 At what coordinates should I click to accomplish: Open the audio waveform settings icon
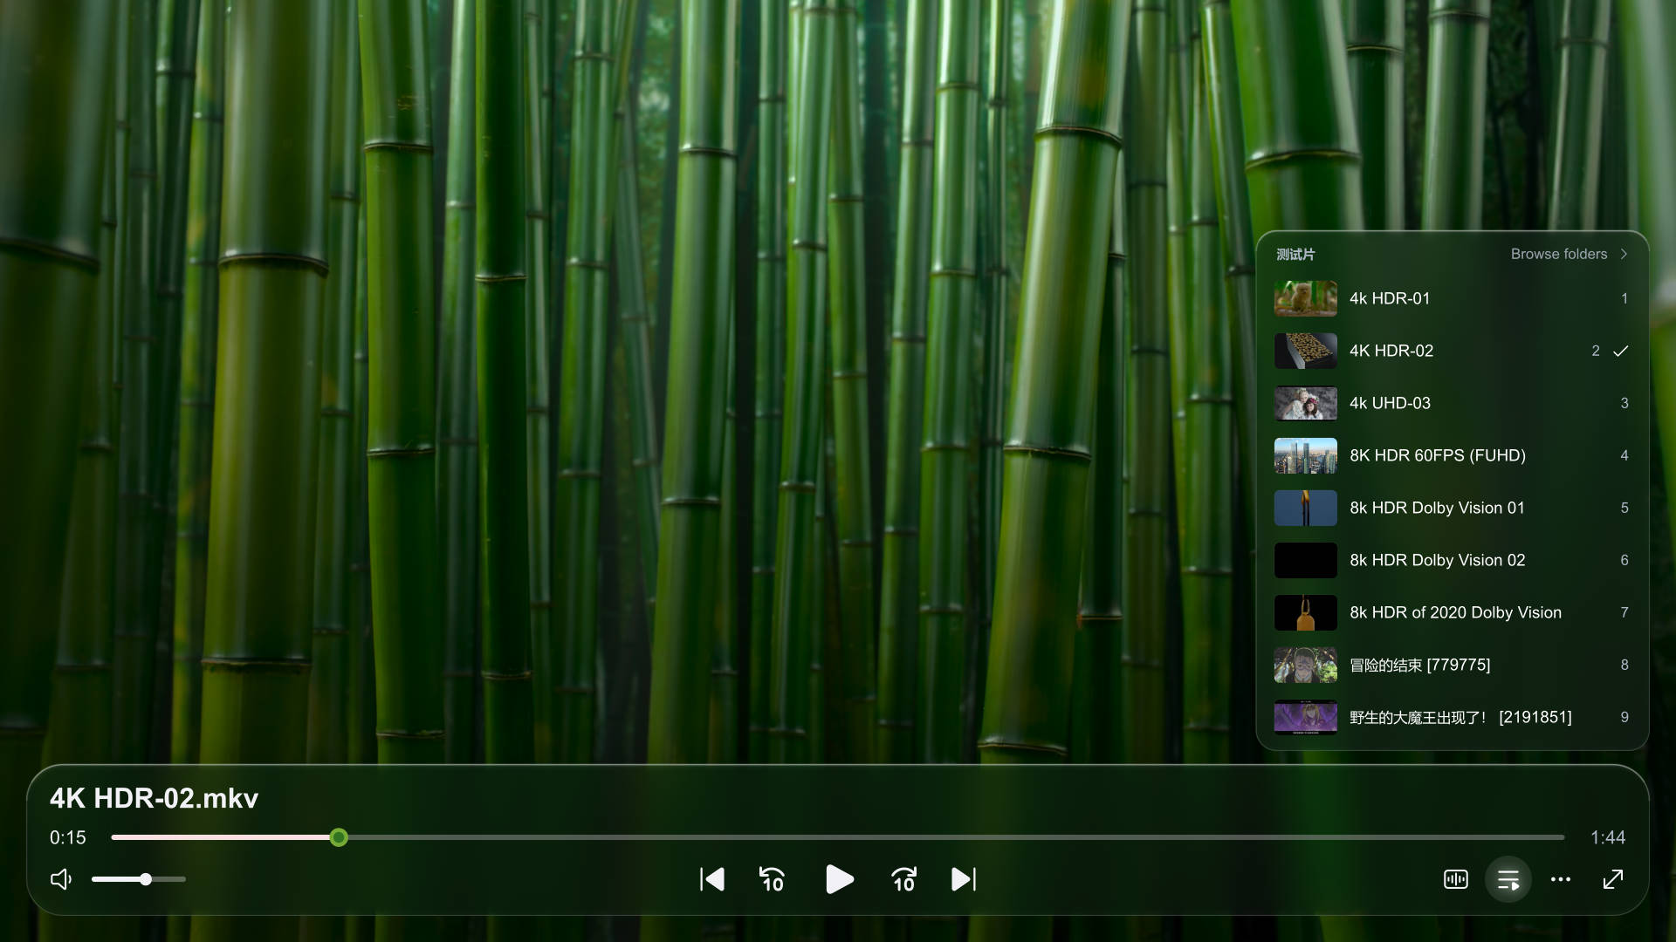click(x=1456, y=879)
